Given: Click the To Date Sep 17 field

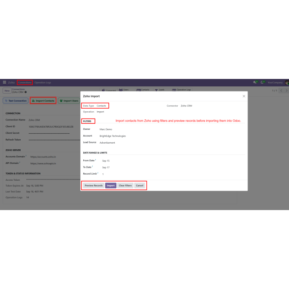Looking at the screenshot, I should (106, 167).
